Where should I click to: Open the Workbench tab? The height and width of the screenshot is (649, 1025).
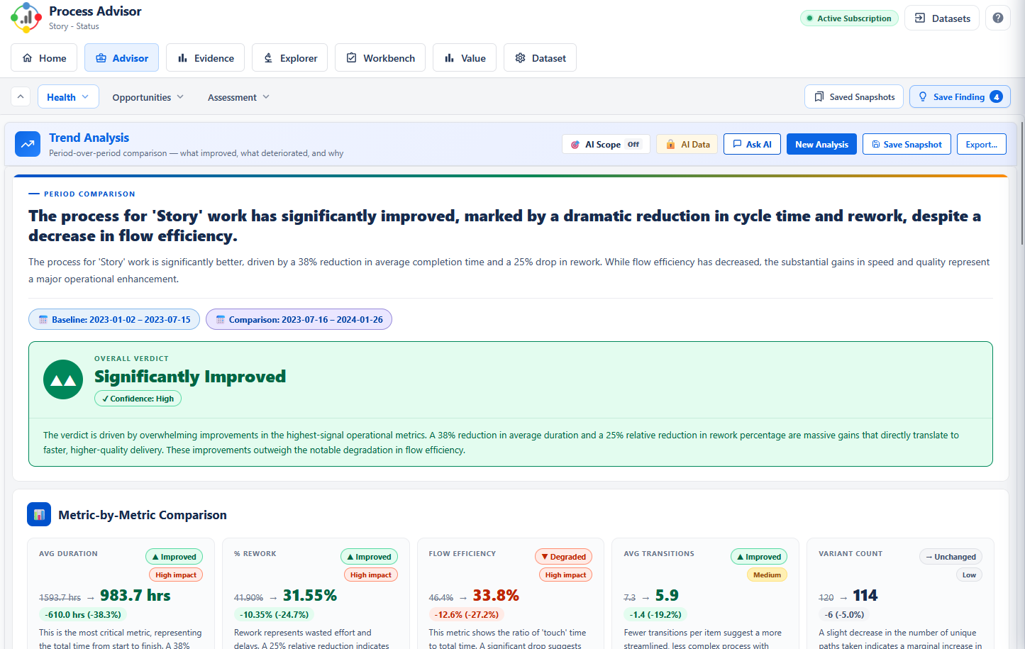pyautogui.click(x=380, y=57)
